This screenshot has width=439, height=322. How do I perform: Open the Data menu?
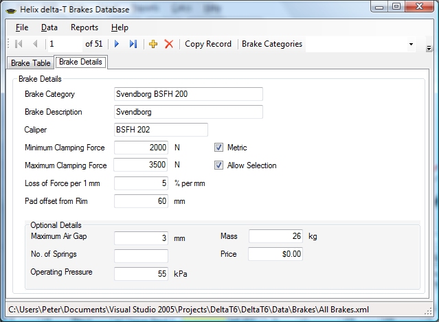[49, 27]
